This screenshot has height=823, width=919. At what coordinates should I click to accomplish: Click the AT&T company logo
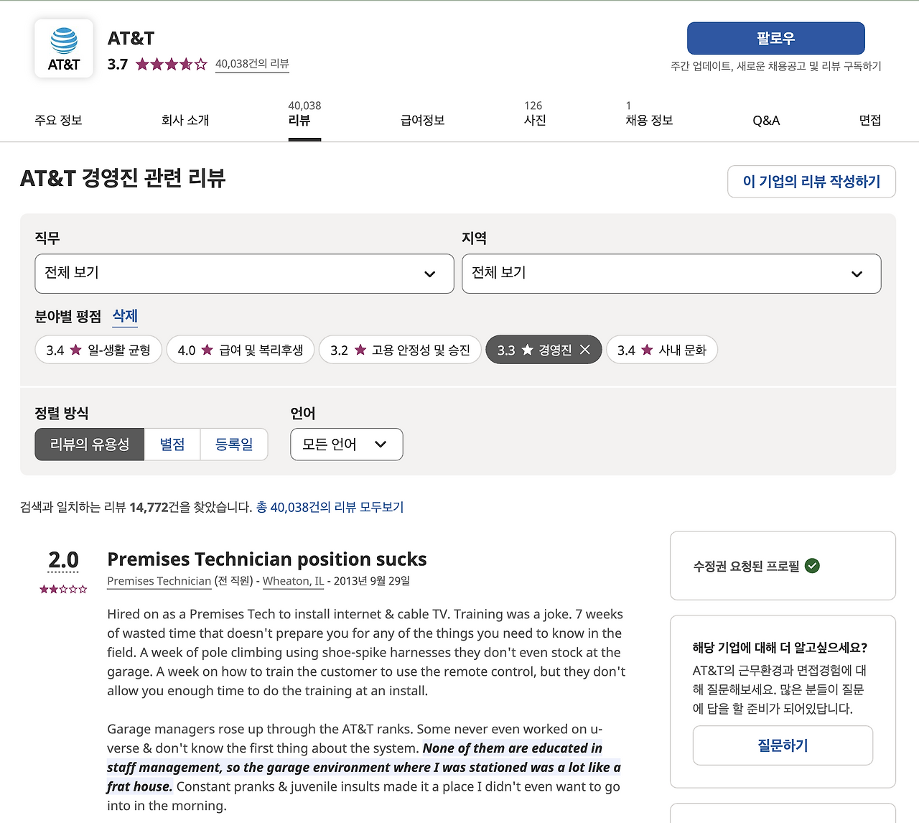tap(64, 48)
